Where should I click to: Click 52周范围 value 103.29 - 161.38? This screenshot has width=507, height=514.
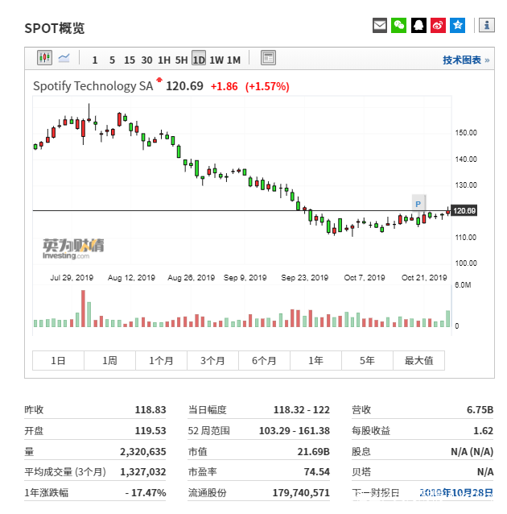pyautogui.click(x=295, y=430)
